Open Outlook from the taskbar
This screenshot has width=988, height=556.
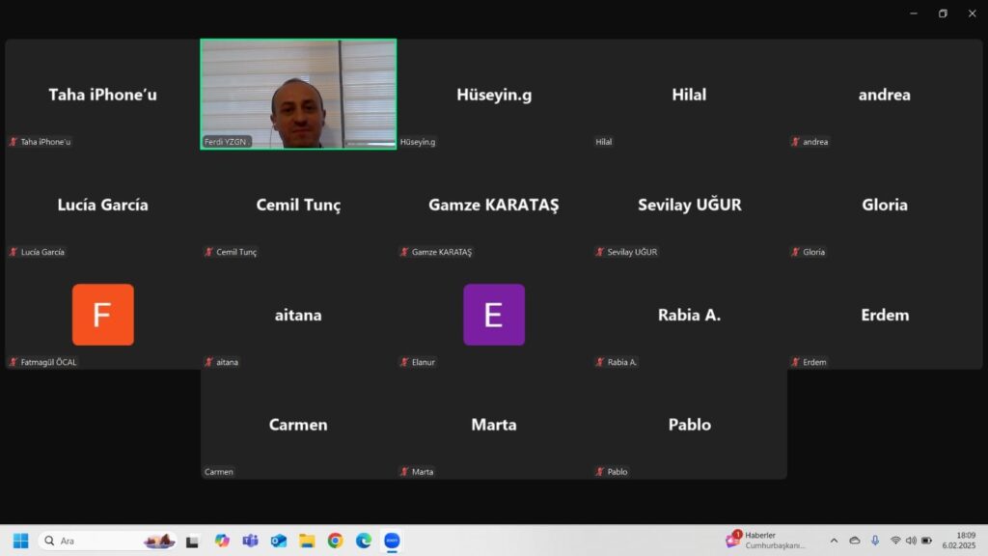click(x=279, y=541)
